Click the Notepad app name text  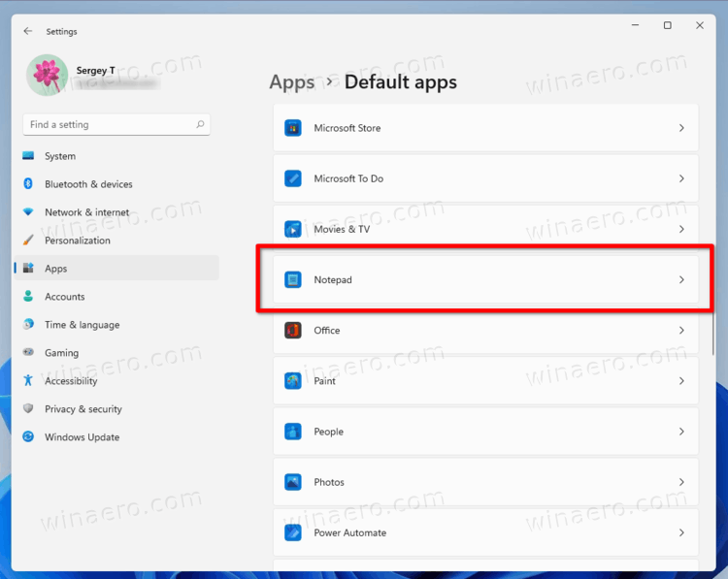pyautogui.click(x=333, y=279)
